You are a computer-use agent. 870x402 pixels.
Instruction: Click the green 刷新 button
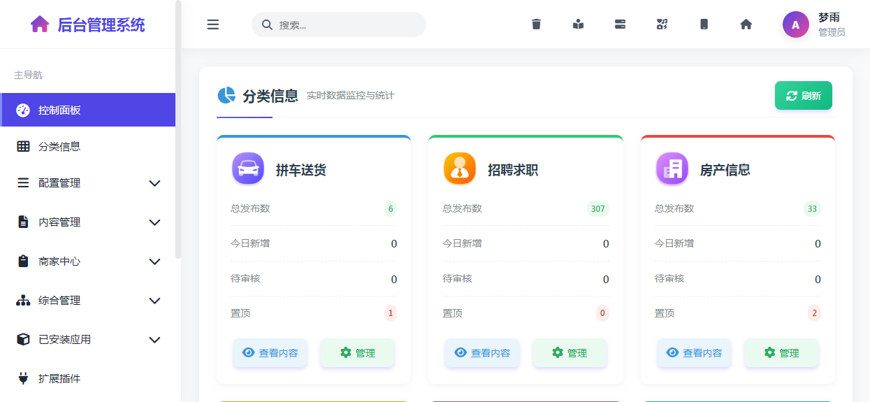[x=804, y=96]
